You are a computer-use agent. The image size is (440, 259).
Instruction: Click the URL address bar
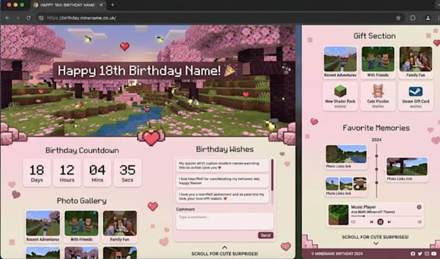click(x=219, y=18)
